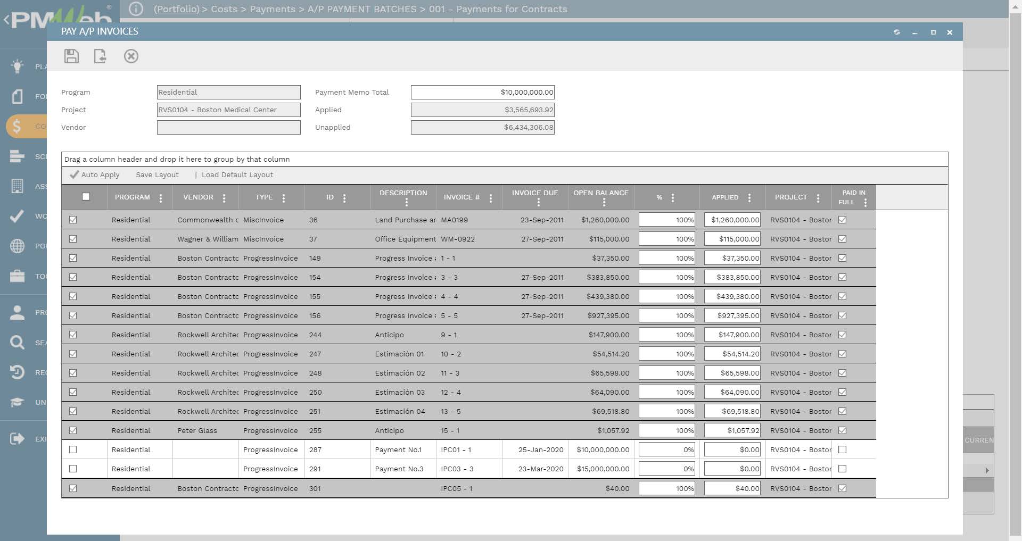Open INVOICE # column options menu
Screen dimensions: 1022x541
click(x=491, y=198)
